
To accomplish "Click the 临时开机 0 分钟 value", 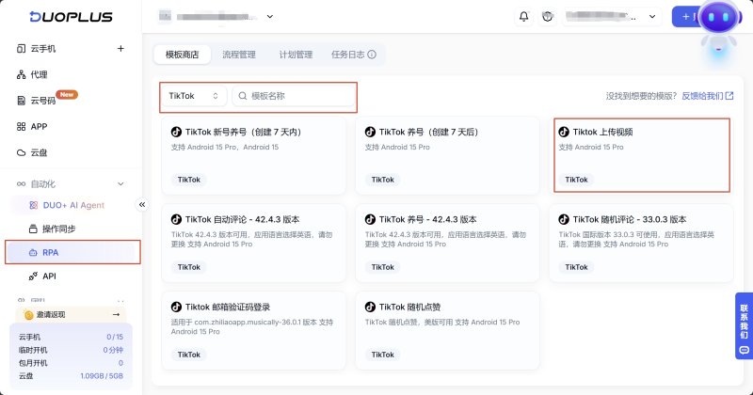I will pyautogui.click(x=113, y=350).
